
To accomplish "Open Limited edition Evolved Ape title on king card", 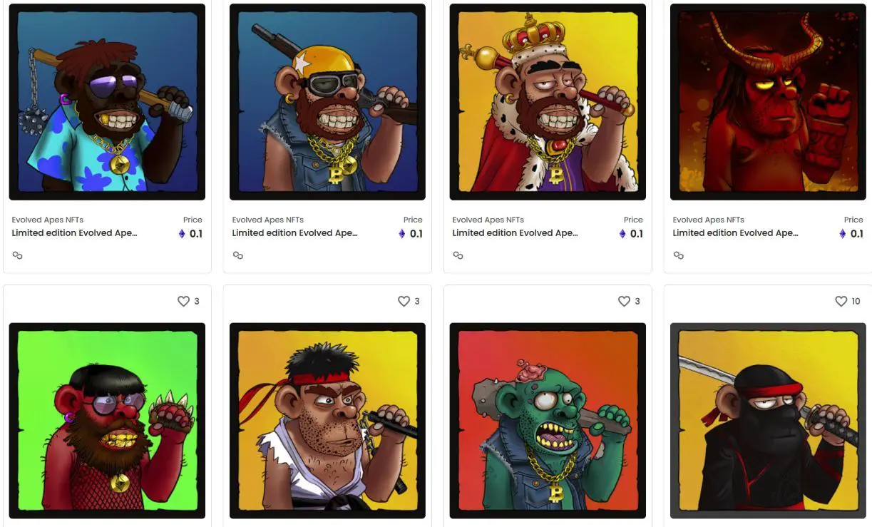I will 515,233.
